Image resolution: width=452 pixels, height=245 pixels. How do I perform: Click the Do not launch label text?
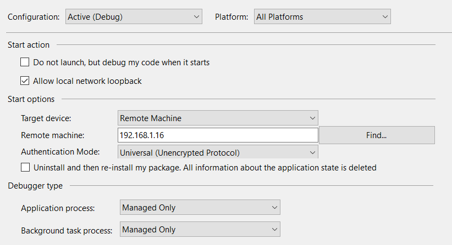pos(122,62)
